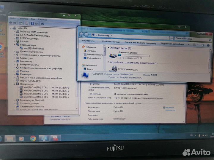Select Intel(R) HD Graphics device

pyautogui.click(x=34, y=48)
